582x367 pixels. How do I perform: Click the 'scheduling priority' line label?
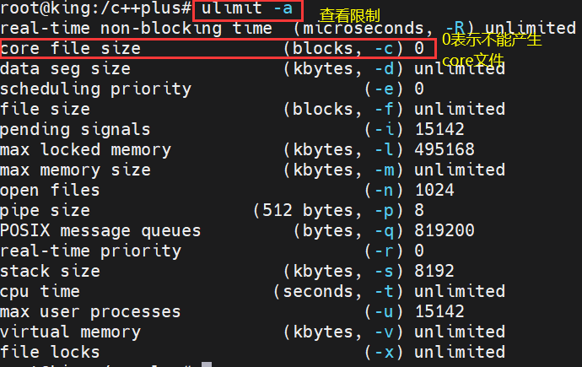pos(96,89)
